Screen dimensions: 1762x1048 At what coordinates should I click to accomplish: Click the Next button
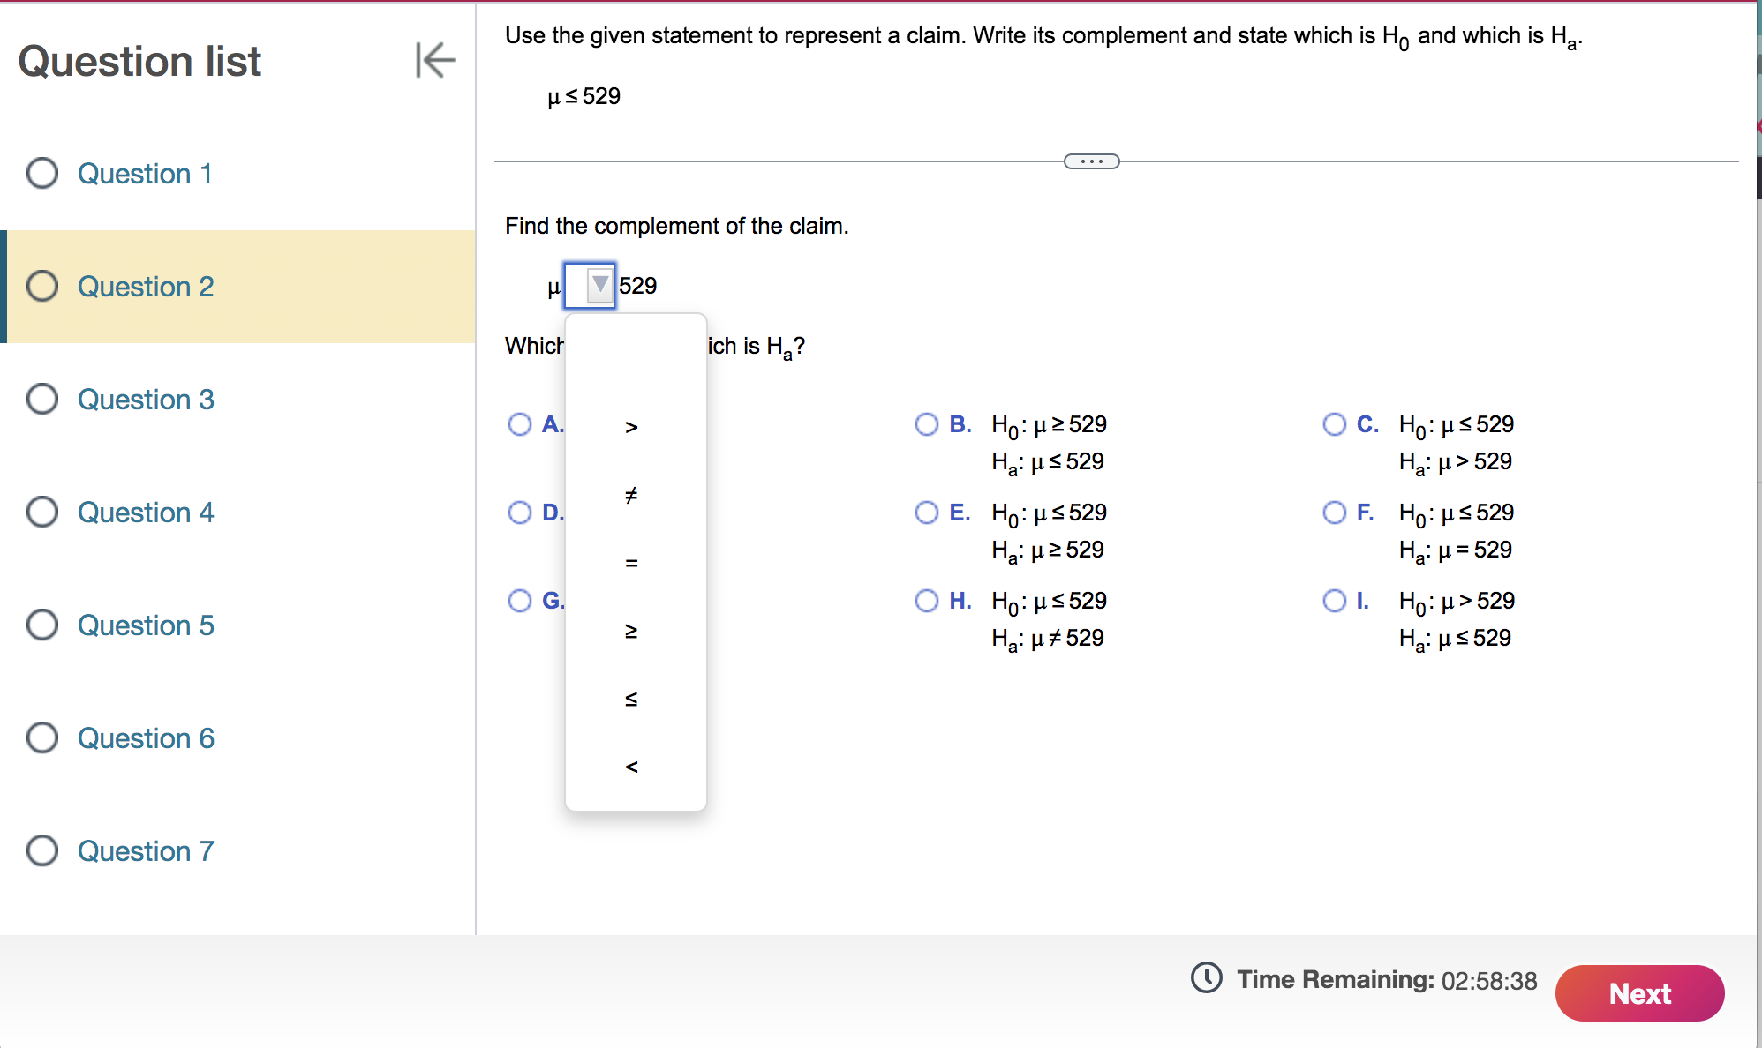[x=1639, y=992]
